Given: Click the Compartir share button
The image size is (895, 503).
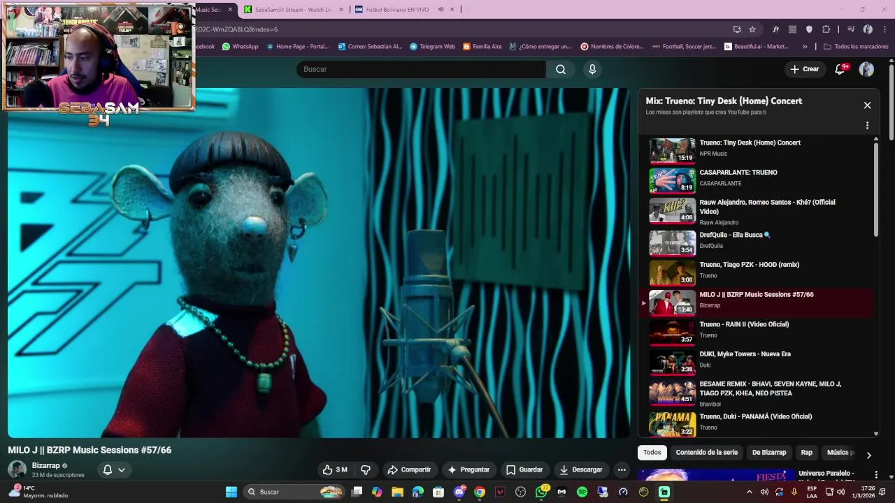Looking at the screenshot, I should (x=409, y=469).
